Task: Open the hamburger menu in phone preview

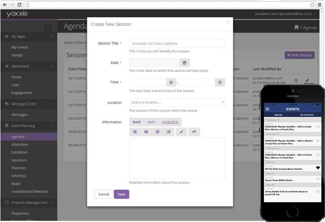Action: point(267,109)
